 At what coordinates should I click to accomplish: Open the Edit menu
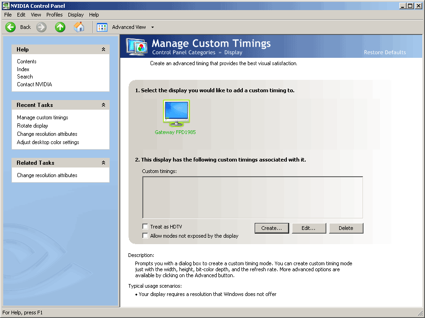click(x=21, y=15)
